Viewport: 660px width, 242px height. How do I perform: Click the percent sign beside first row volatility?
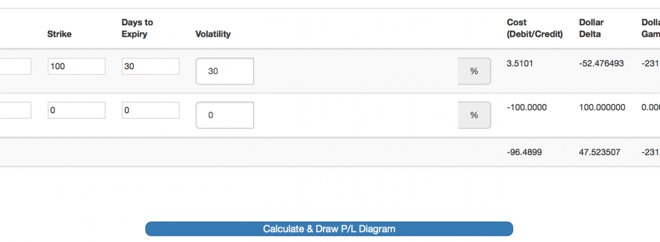point(474,71)
